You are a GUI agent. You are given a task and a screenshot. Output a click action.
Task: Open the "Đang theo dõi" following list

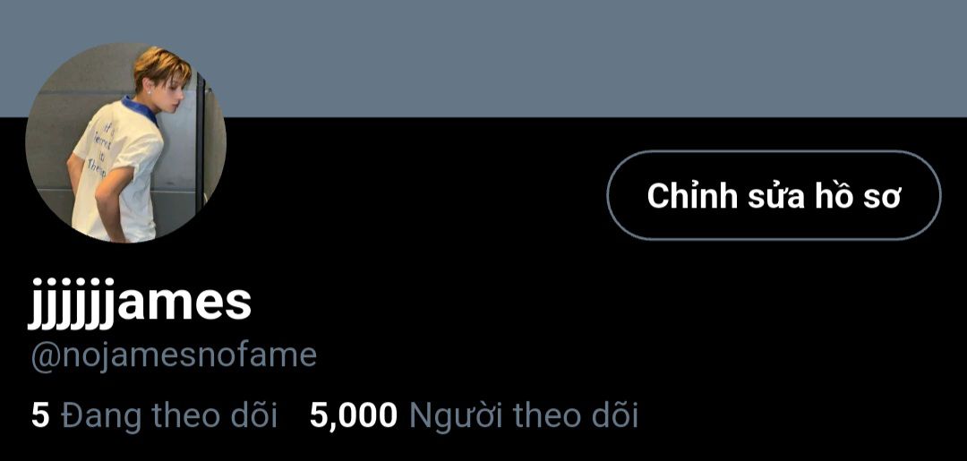click(x=154, y=414)
